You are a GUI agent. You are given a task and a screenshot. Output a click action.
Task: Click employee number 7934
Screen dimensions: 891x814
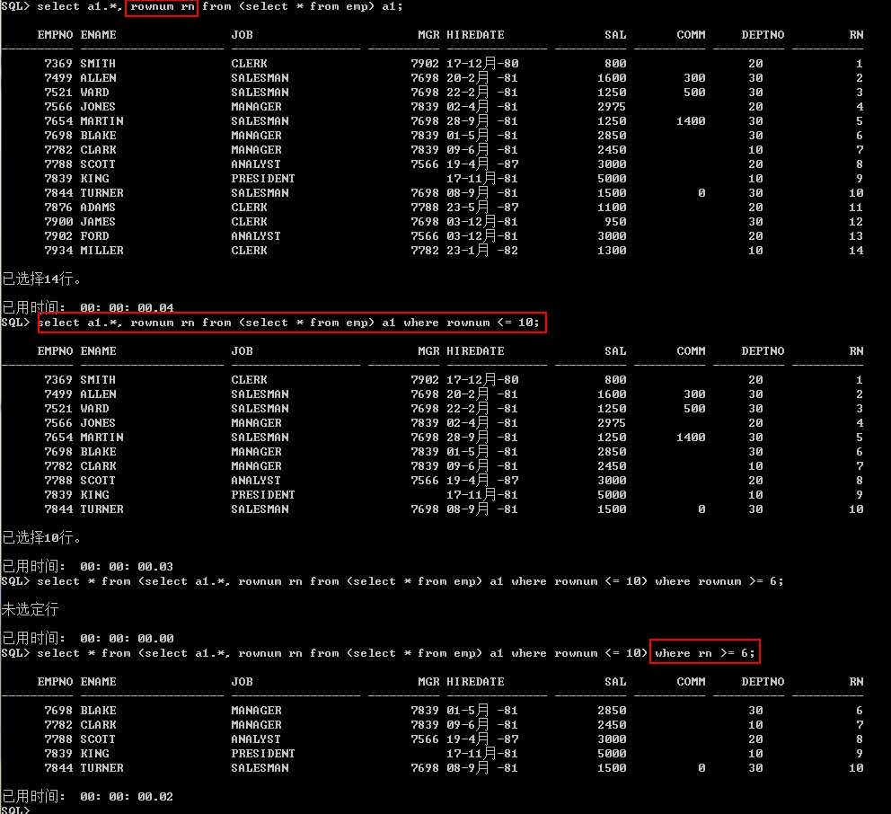(58, 251)
